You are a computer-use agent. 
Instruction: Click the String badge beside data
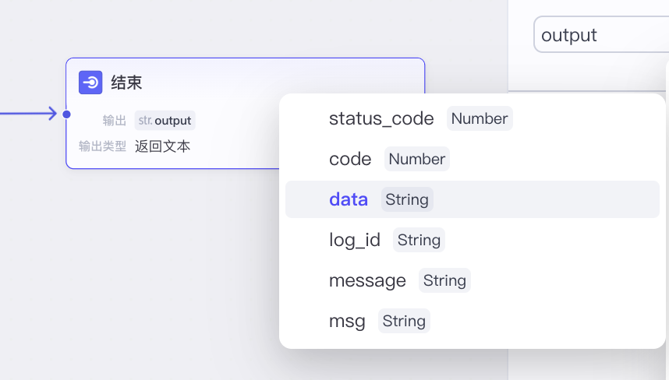[407, 199]
